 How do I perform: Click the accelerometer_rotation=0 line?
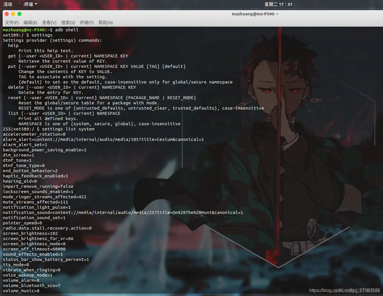[x=34, y=134]
